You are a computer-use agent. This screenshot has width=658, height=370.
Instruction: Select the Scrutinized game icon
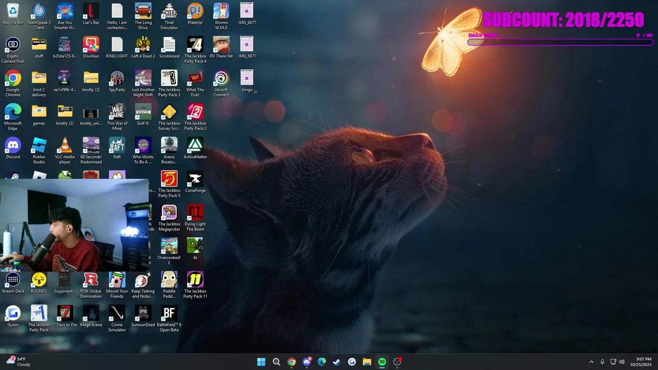[x=169, y=48]
